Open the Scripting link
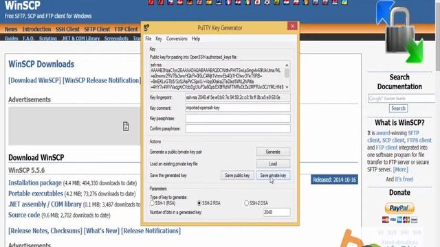The height and width of the screenshot is (247, 440). (48, 38)
